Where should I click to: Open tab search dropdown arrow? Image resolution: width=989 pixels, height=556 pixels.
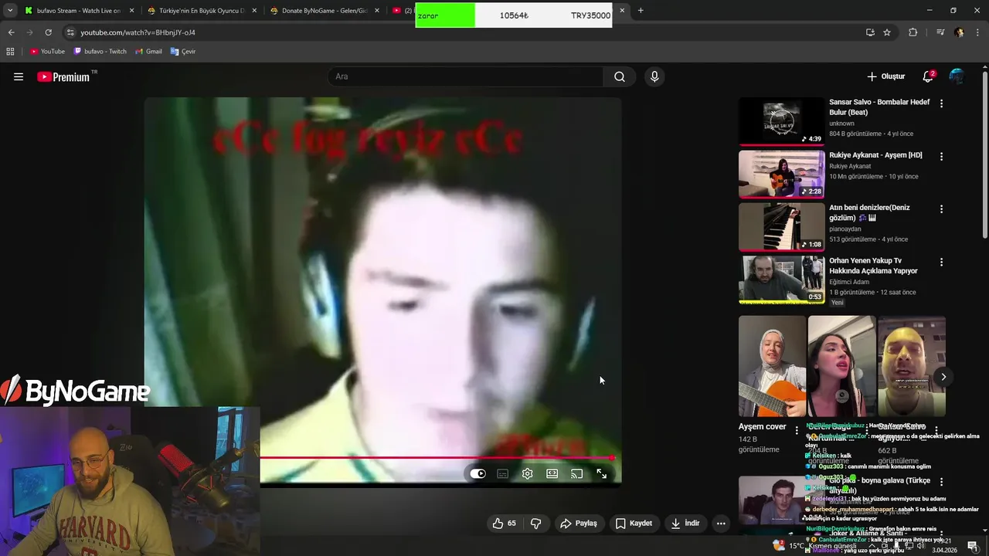pyautogui.click(x=10, y=11)
